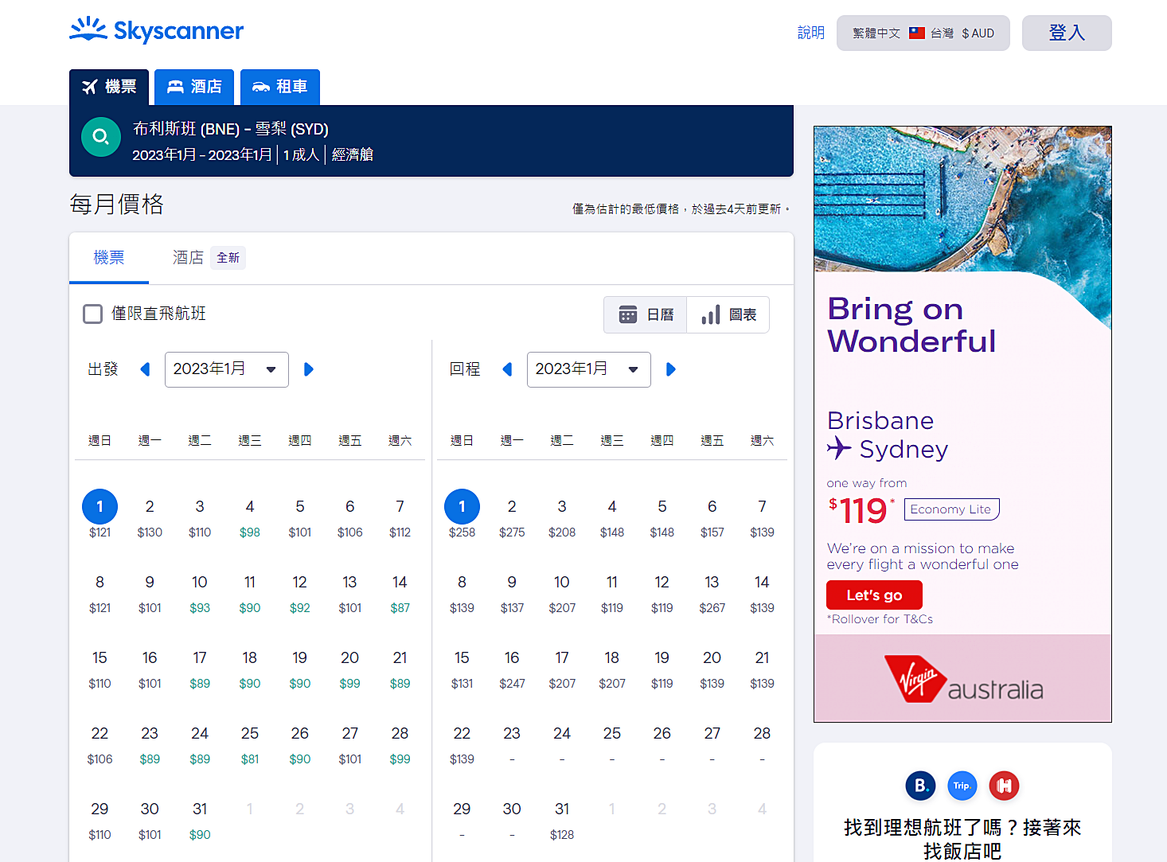Select return date 22 priced $139
Image resolution: width=1167 pixels, height=862 pixels.
462,745
